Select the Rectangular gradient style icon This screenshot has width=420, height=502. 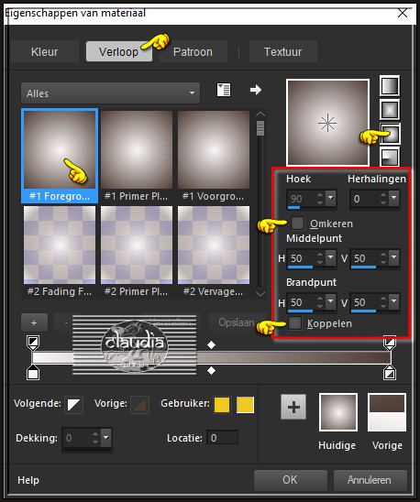390,110
